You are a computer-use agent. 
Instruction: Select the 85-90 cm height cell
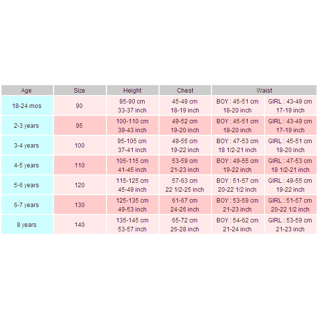(132, 106)
